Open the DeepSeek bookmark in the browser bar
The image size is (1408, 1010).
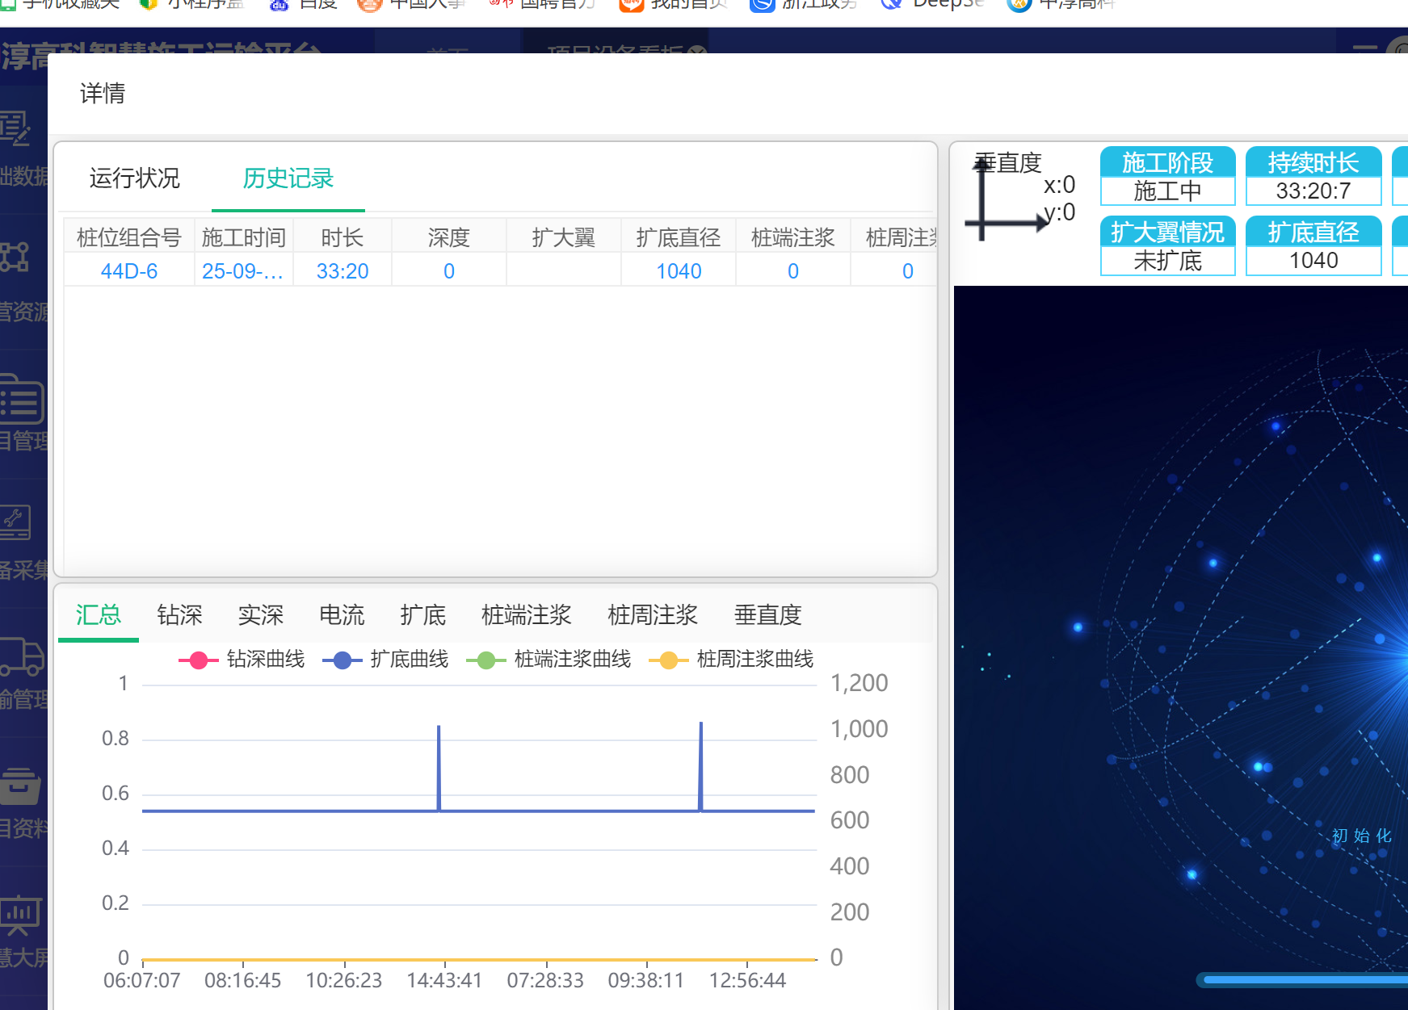[933, 4]
